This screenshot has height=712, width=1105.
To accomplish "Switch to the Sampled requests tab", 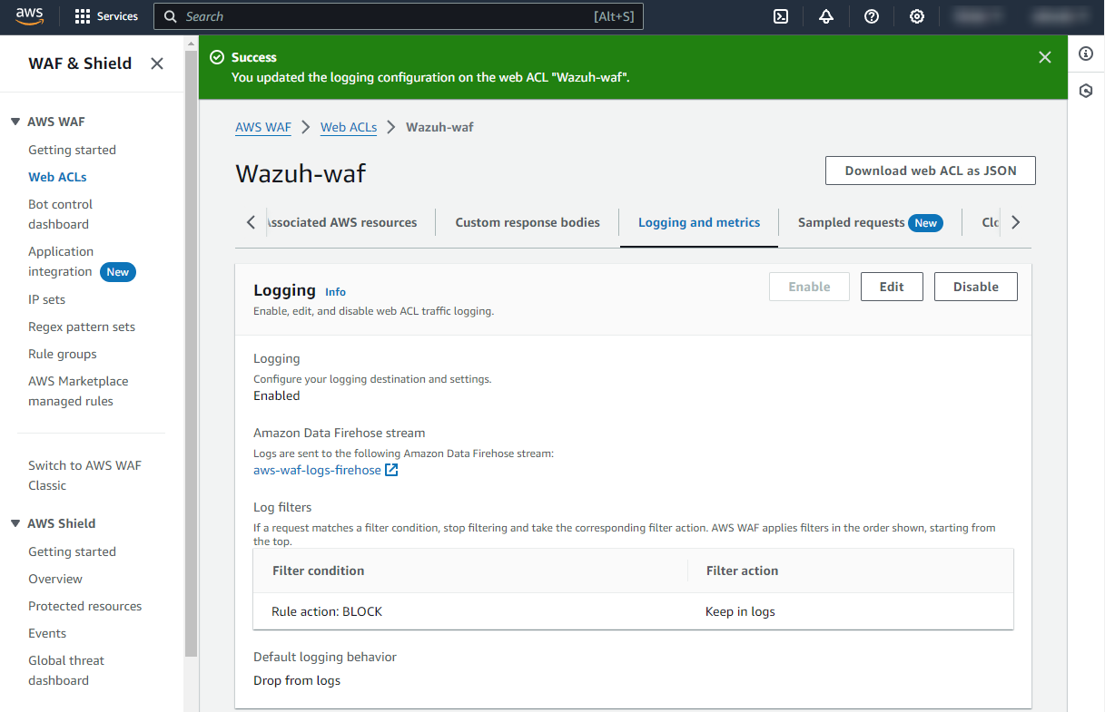I will point(851,222).
